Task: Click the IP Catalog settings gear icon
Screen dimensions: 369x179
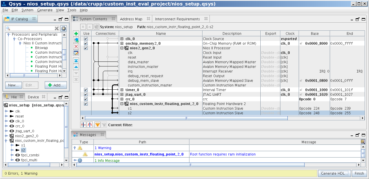Action: pos(64,28)
